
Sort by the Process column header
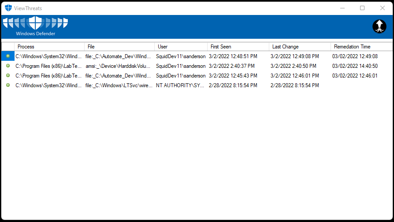click(x=48, y=47)
